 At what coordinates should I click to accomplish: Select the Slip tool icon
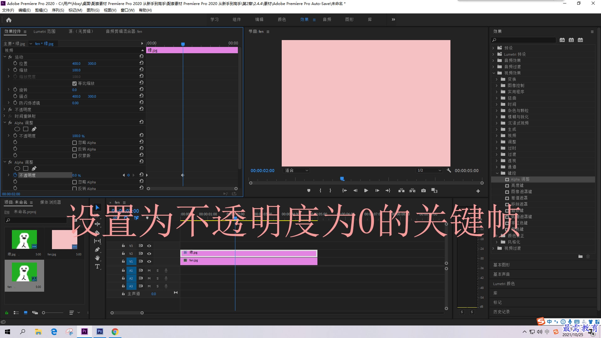(x=97, y=241)
